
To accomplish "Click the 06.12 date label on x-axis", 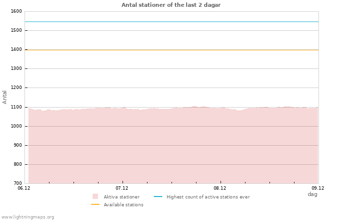I will 24,188.
